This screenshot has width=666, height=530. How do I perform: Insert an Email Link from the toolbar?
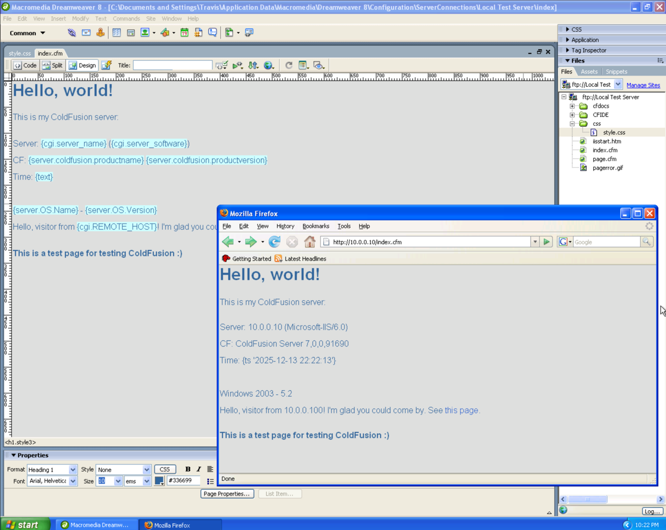coord(86,32)
